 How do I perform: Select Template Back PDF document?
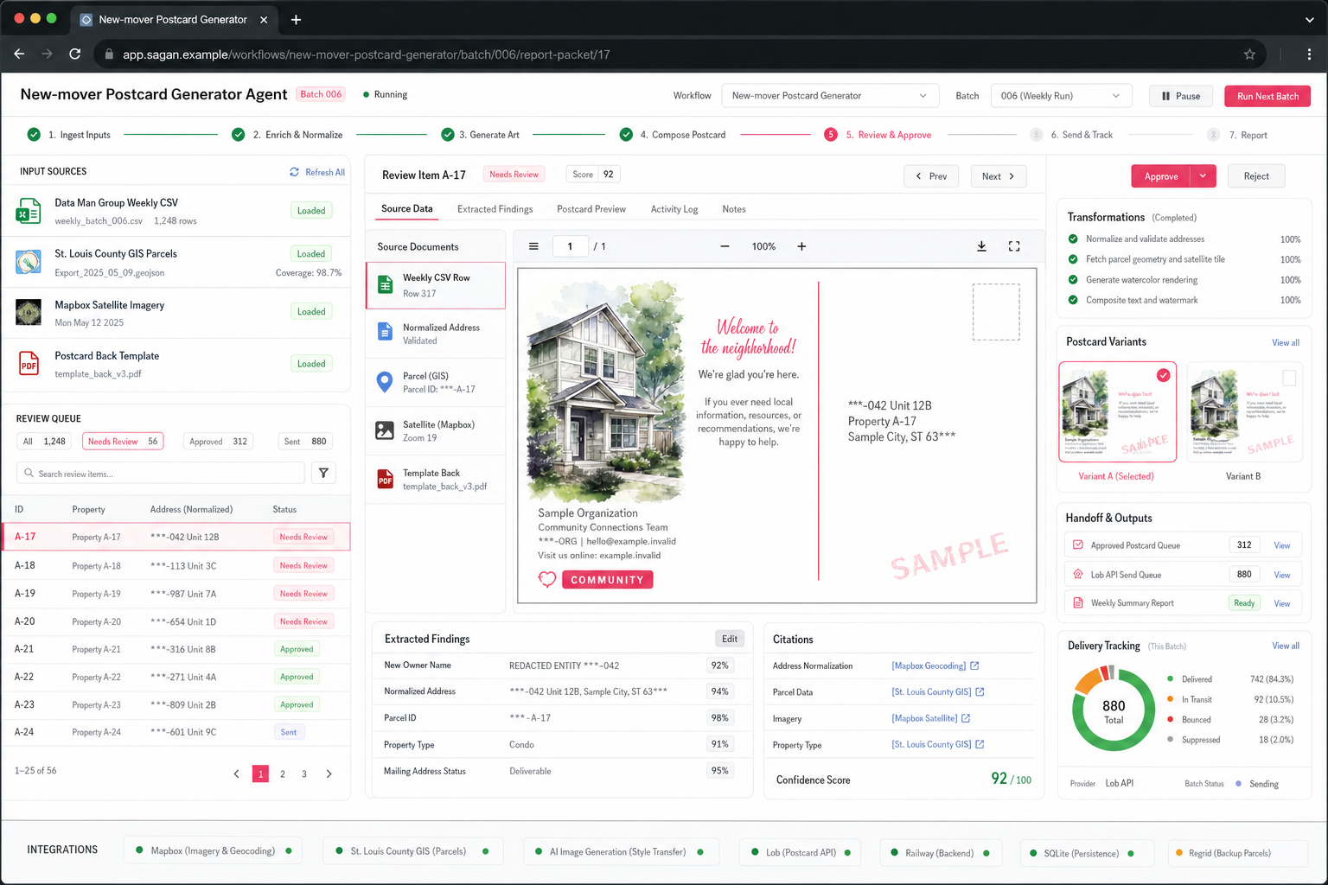[436, 480]
